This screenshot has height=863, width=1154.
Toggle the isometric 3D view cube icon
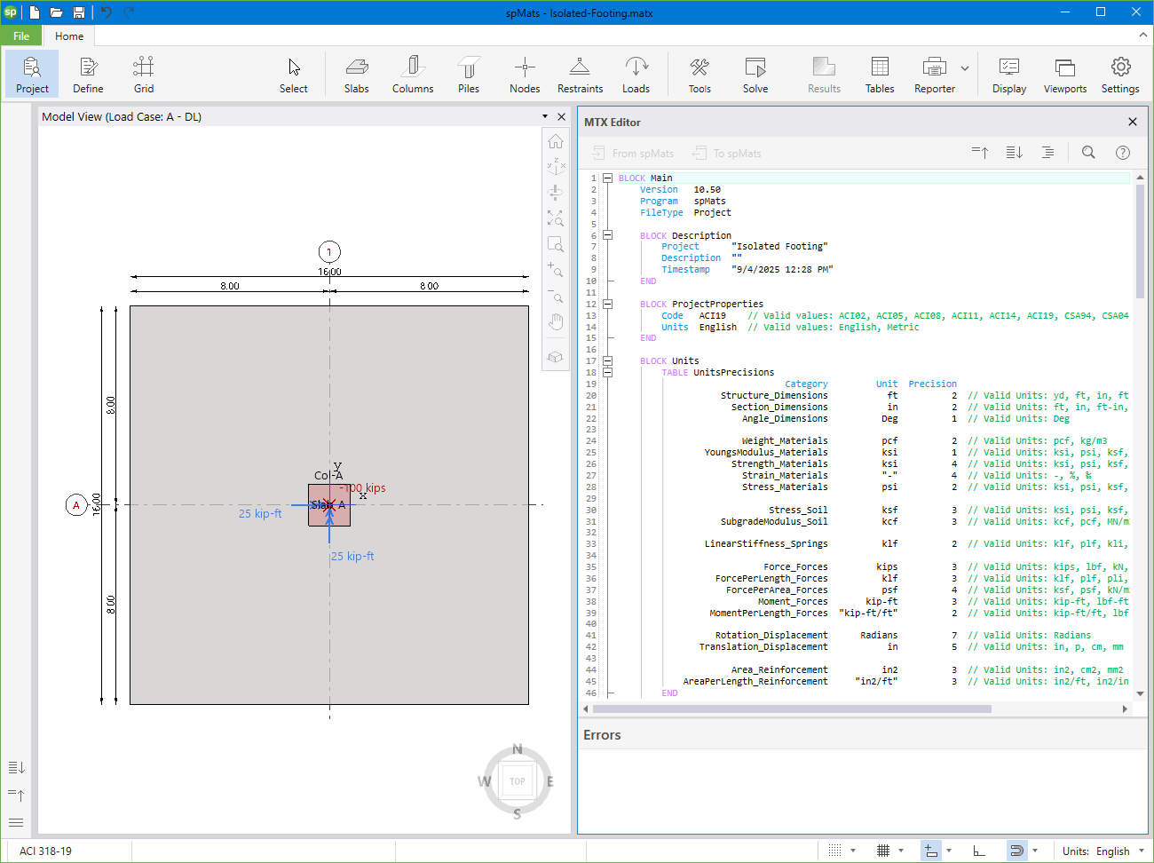click(555, 357)
